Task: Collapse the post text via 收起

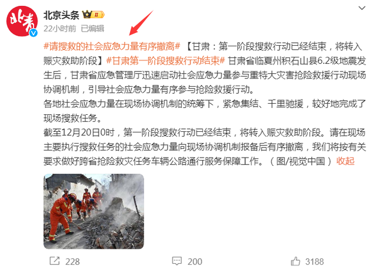Action: pyautogui.click(x=345, y=161)
